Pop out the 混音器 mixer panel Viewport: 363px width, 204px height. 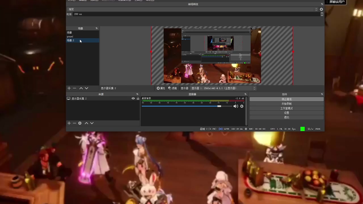click(x=246, y=94)
